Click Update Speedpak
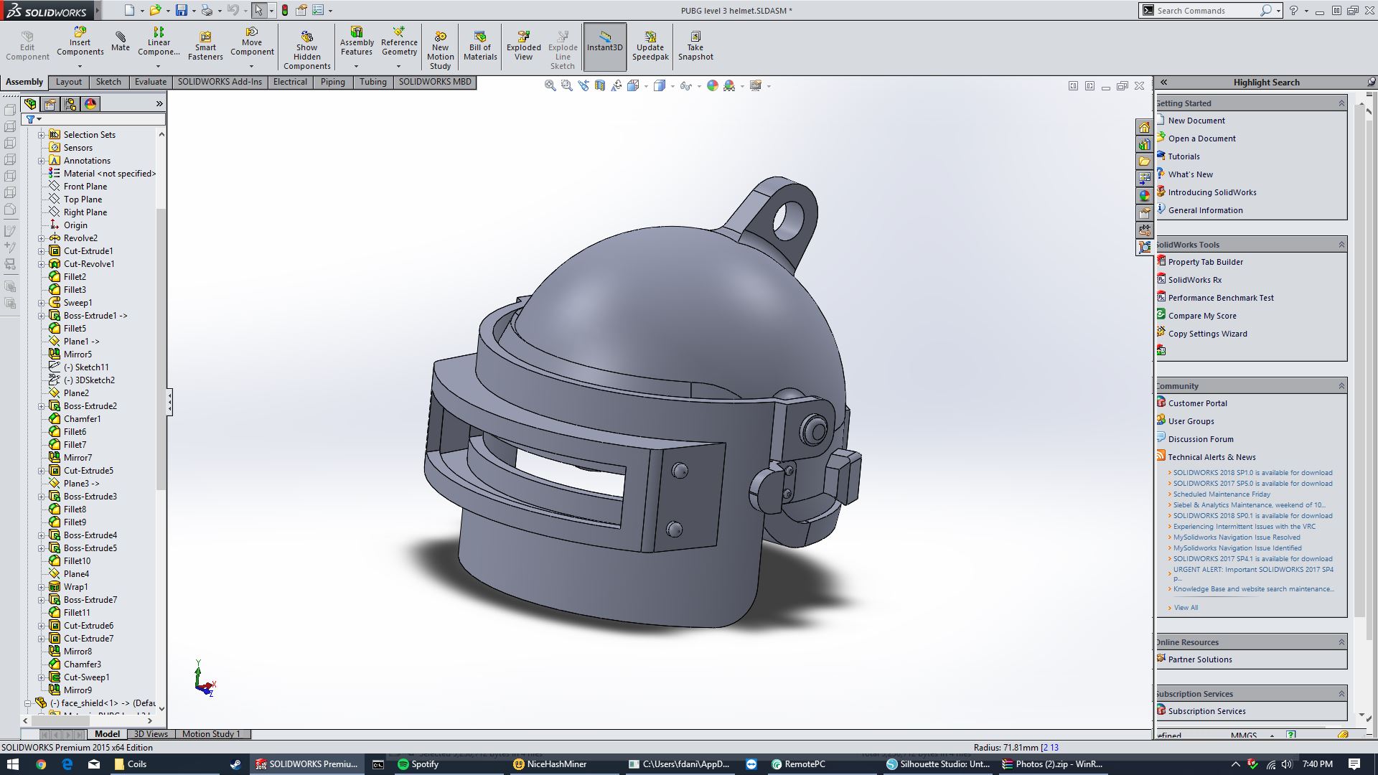Screen dimensions: 1378x775 point(650,46)
